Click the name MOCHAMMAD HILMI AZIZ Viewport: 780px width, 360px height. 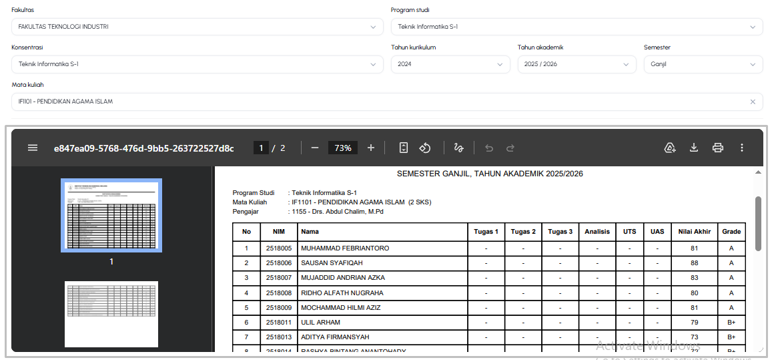point(341,308)
